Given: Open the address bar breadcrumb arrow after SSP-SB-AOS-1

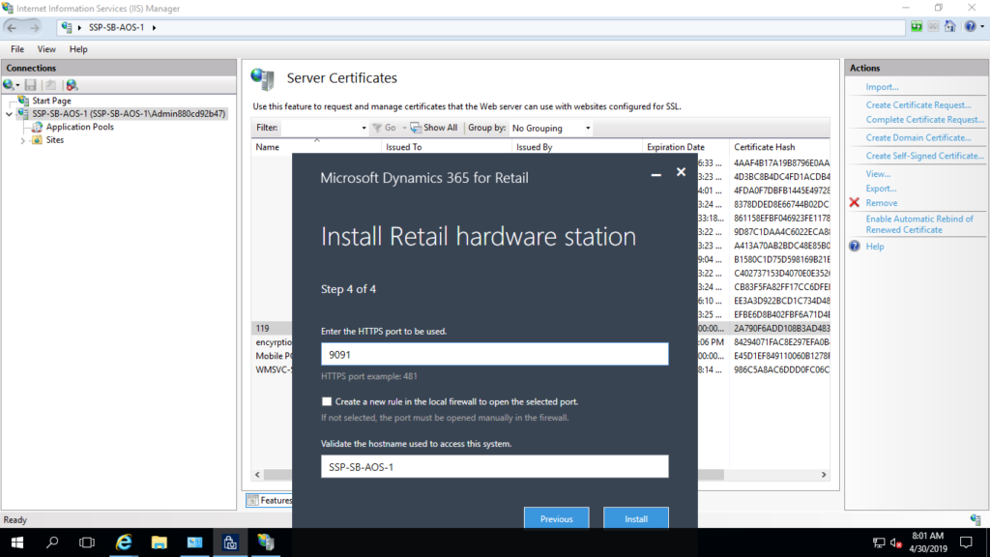Looking at the screenshot, I should (x=154, y=28).
